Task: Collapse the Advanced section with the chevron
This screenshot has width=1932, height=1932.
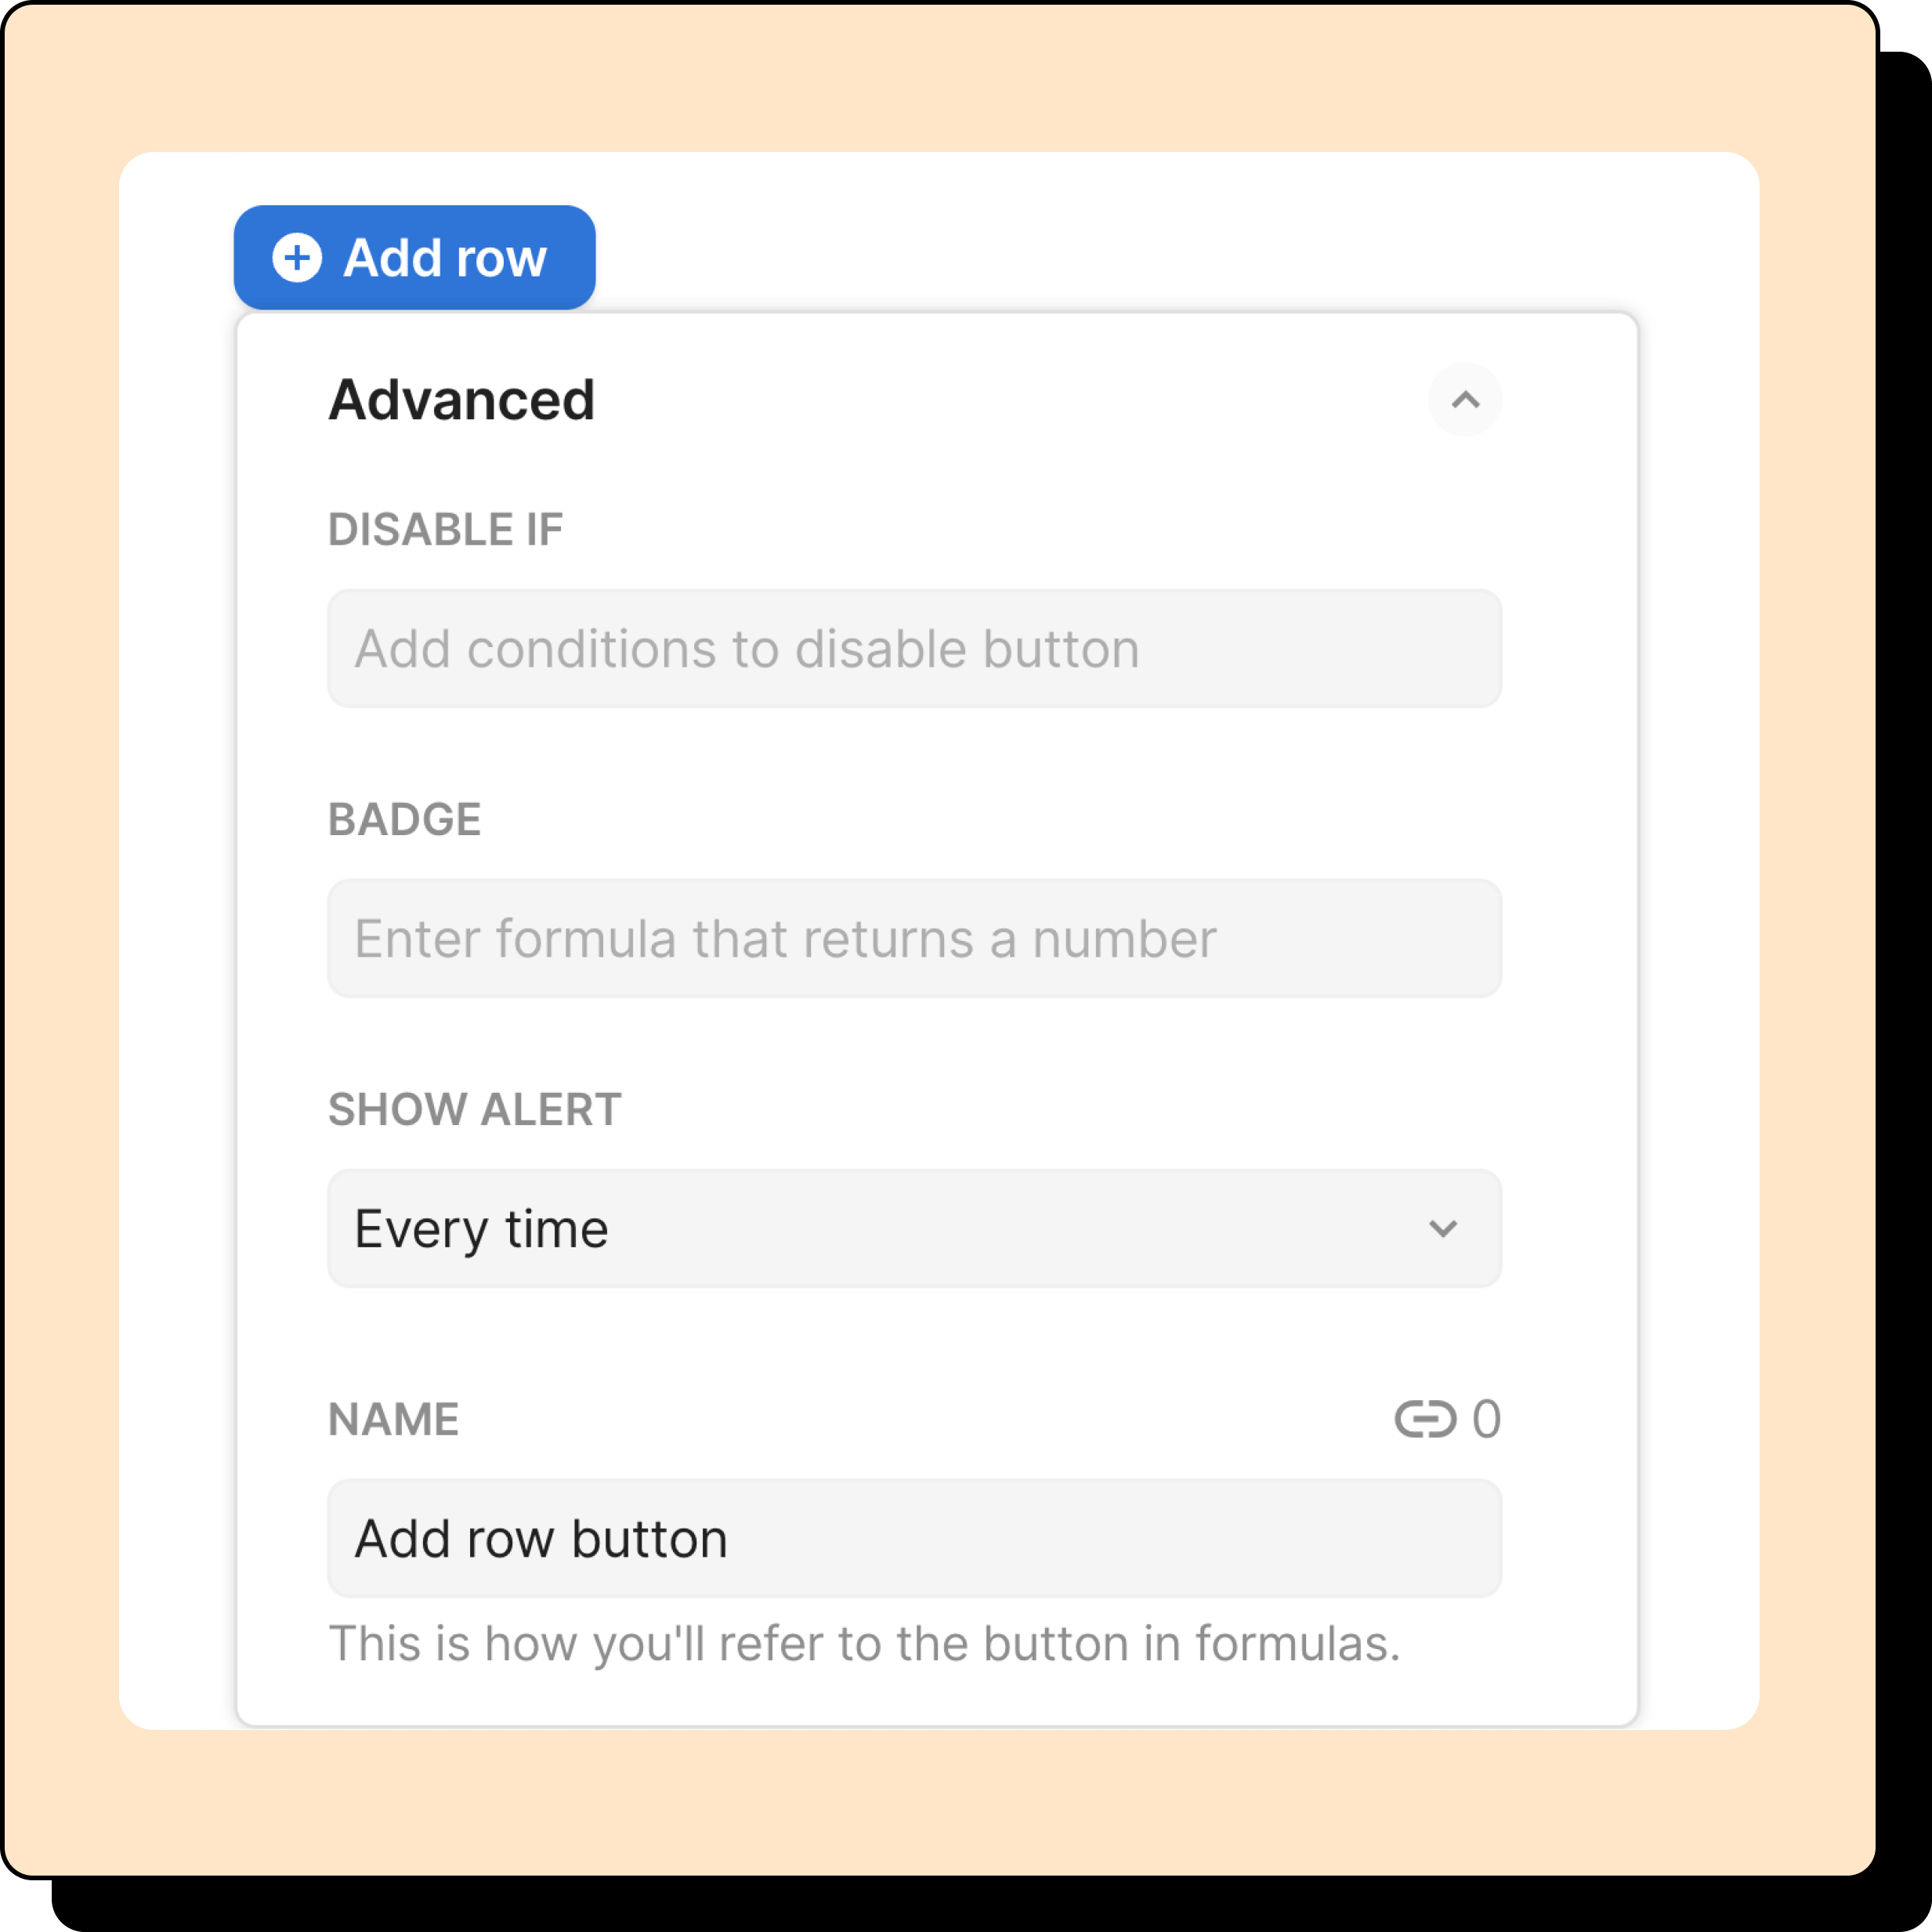Action: click(1464, 400)
